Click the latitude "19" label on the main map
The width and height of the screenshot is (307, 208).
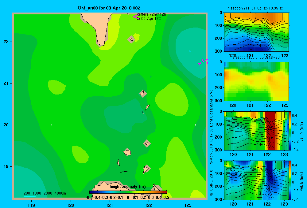(6, 166)
